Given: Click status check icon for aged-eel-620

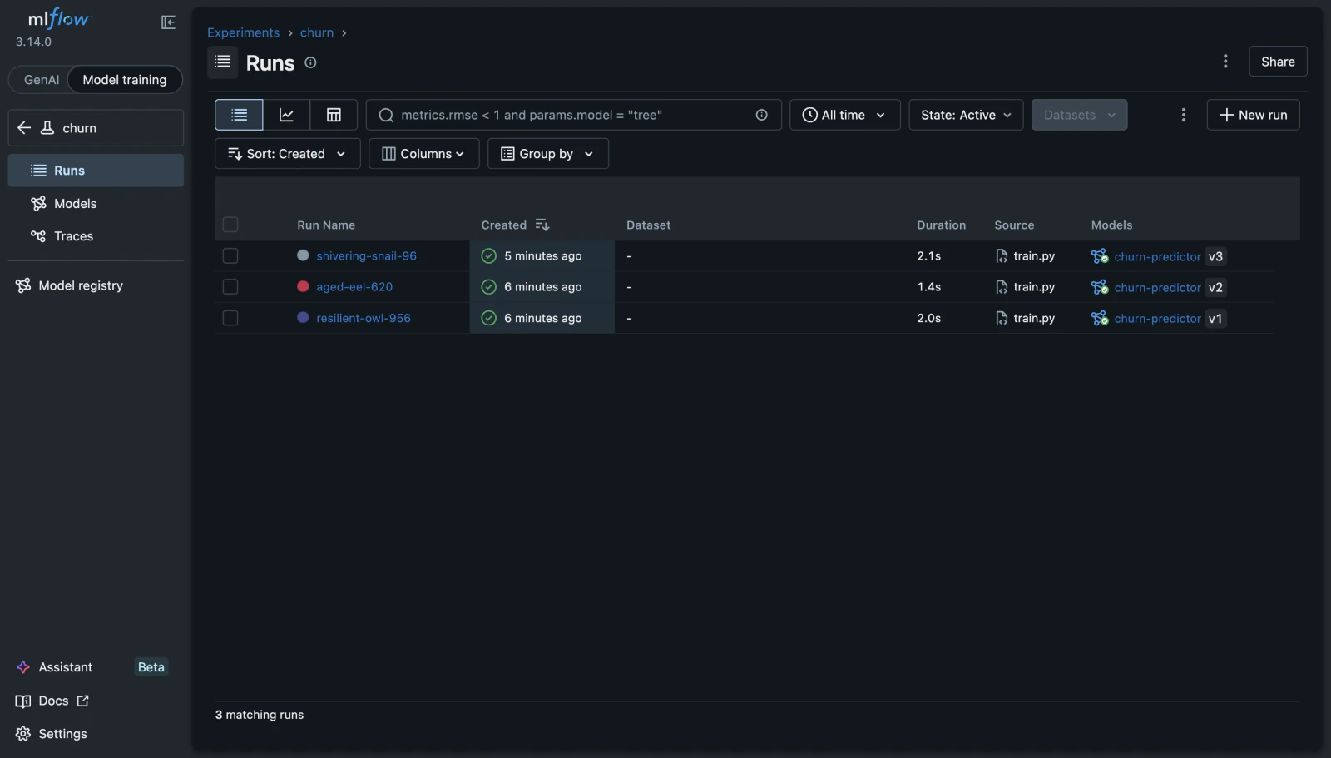Looking at the screenshot, I should pyautogui.click(x=489, y=287).
